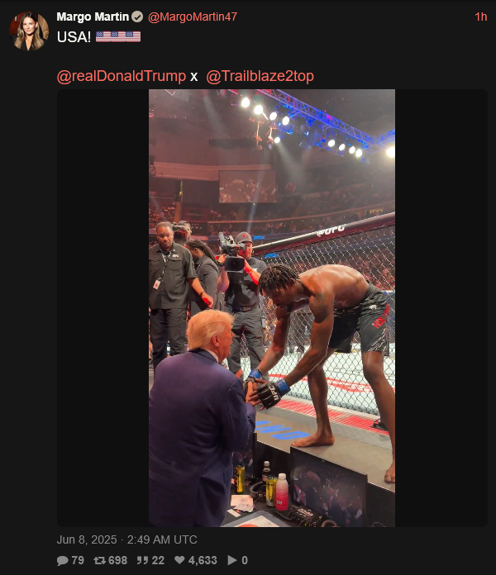This screenshot has width=496, height=575.
Task: Click the 79 replies count
Action: click(x=78, y=560)
